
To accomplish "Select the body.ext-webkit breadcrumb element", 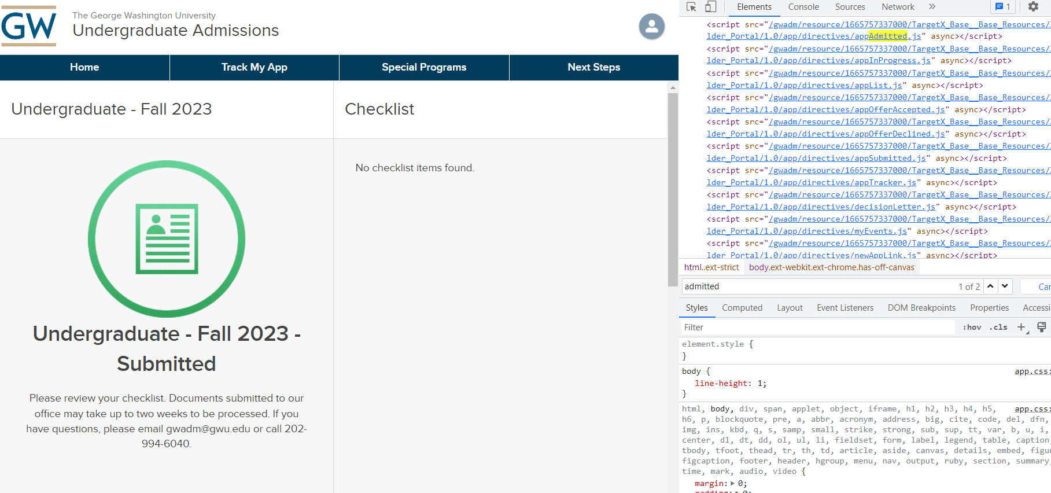I will pos(832,267).
